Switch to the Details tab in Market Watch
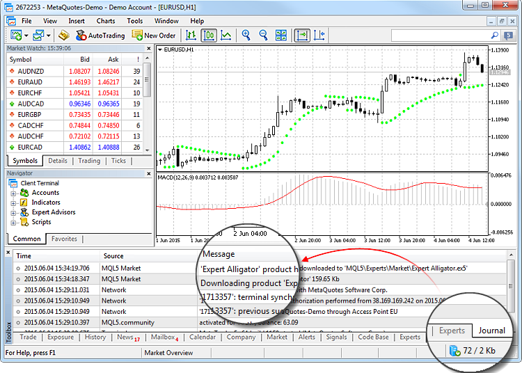The width and height of the screenshot is (522, 373). pyautogui.click(x=58, y=161)
